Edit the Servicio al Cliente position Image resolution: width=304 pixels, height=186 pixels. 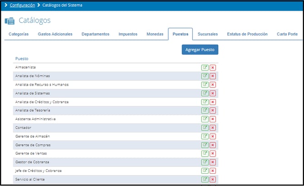click(x=205, y=180)
